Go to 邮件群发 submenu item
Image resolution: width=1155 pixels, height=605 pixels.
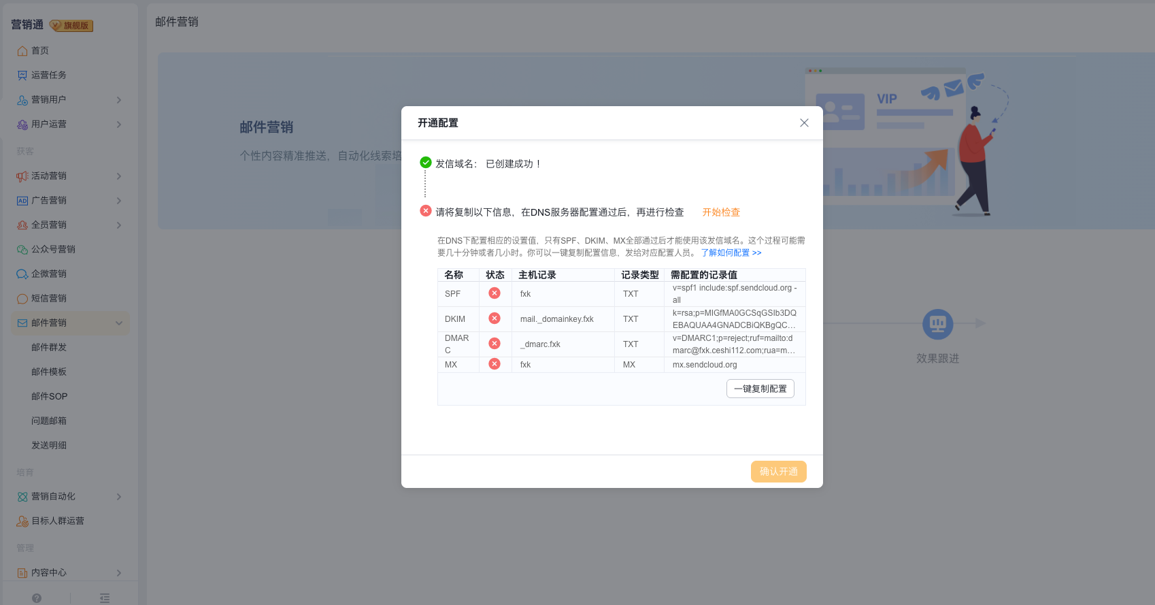click(49, 348)
